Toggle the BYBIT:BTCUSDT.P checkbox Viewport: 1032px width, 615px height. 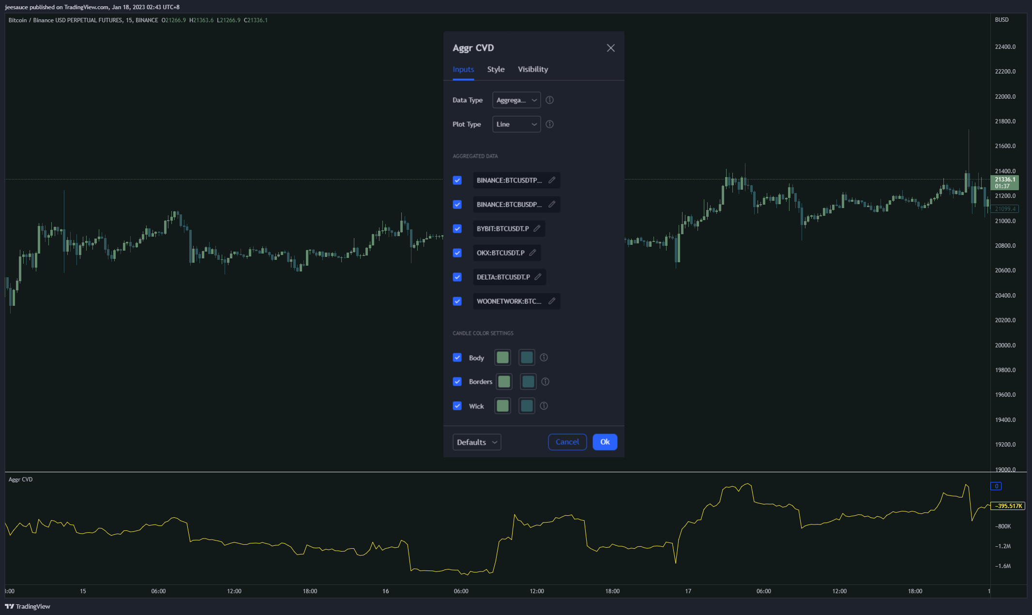point(457,228)
